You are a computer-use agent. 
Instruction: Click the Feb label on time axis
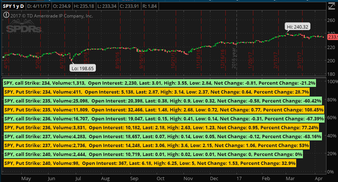pyautogui.click(x=266, y=179)
